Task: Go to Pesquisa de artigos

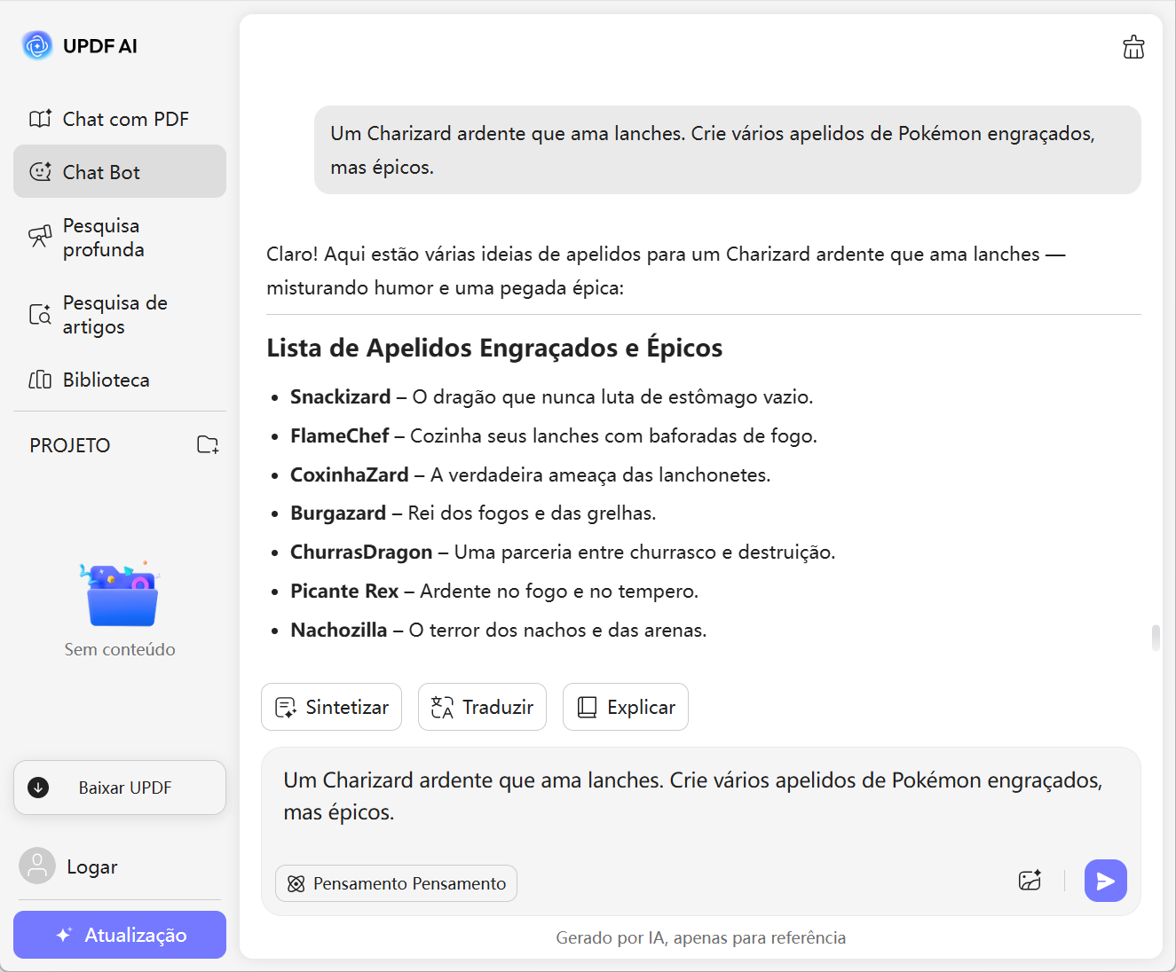Action: [120, 315]
